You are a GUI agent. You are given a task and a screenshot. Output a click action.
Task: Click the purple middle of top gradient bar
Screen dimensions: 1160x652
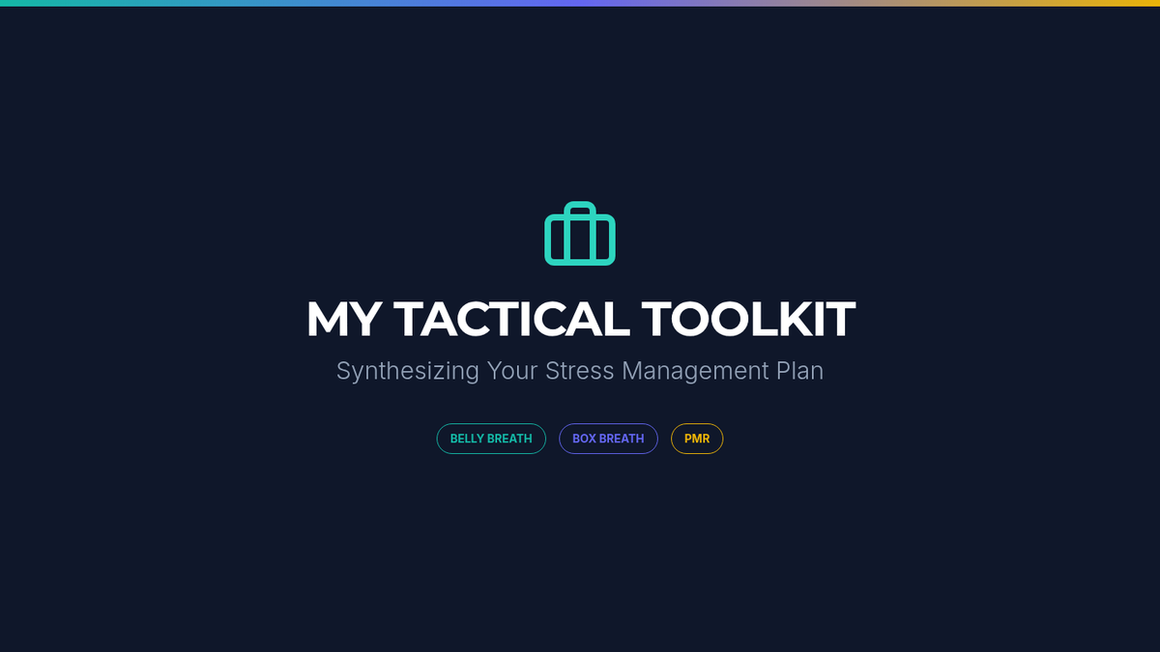[580, 3]
